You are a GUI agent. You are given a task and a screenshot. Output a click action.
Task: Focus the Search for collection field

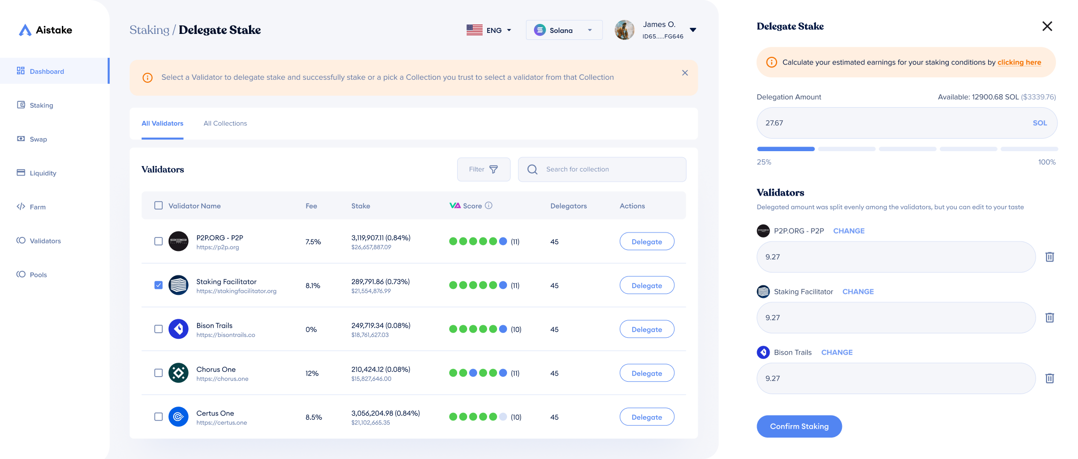point(602,170)
